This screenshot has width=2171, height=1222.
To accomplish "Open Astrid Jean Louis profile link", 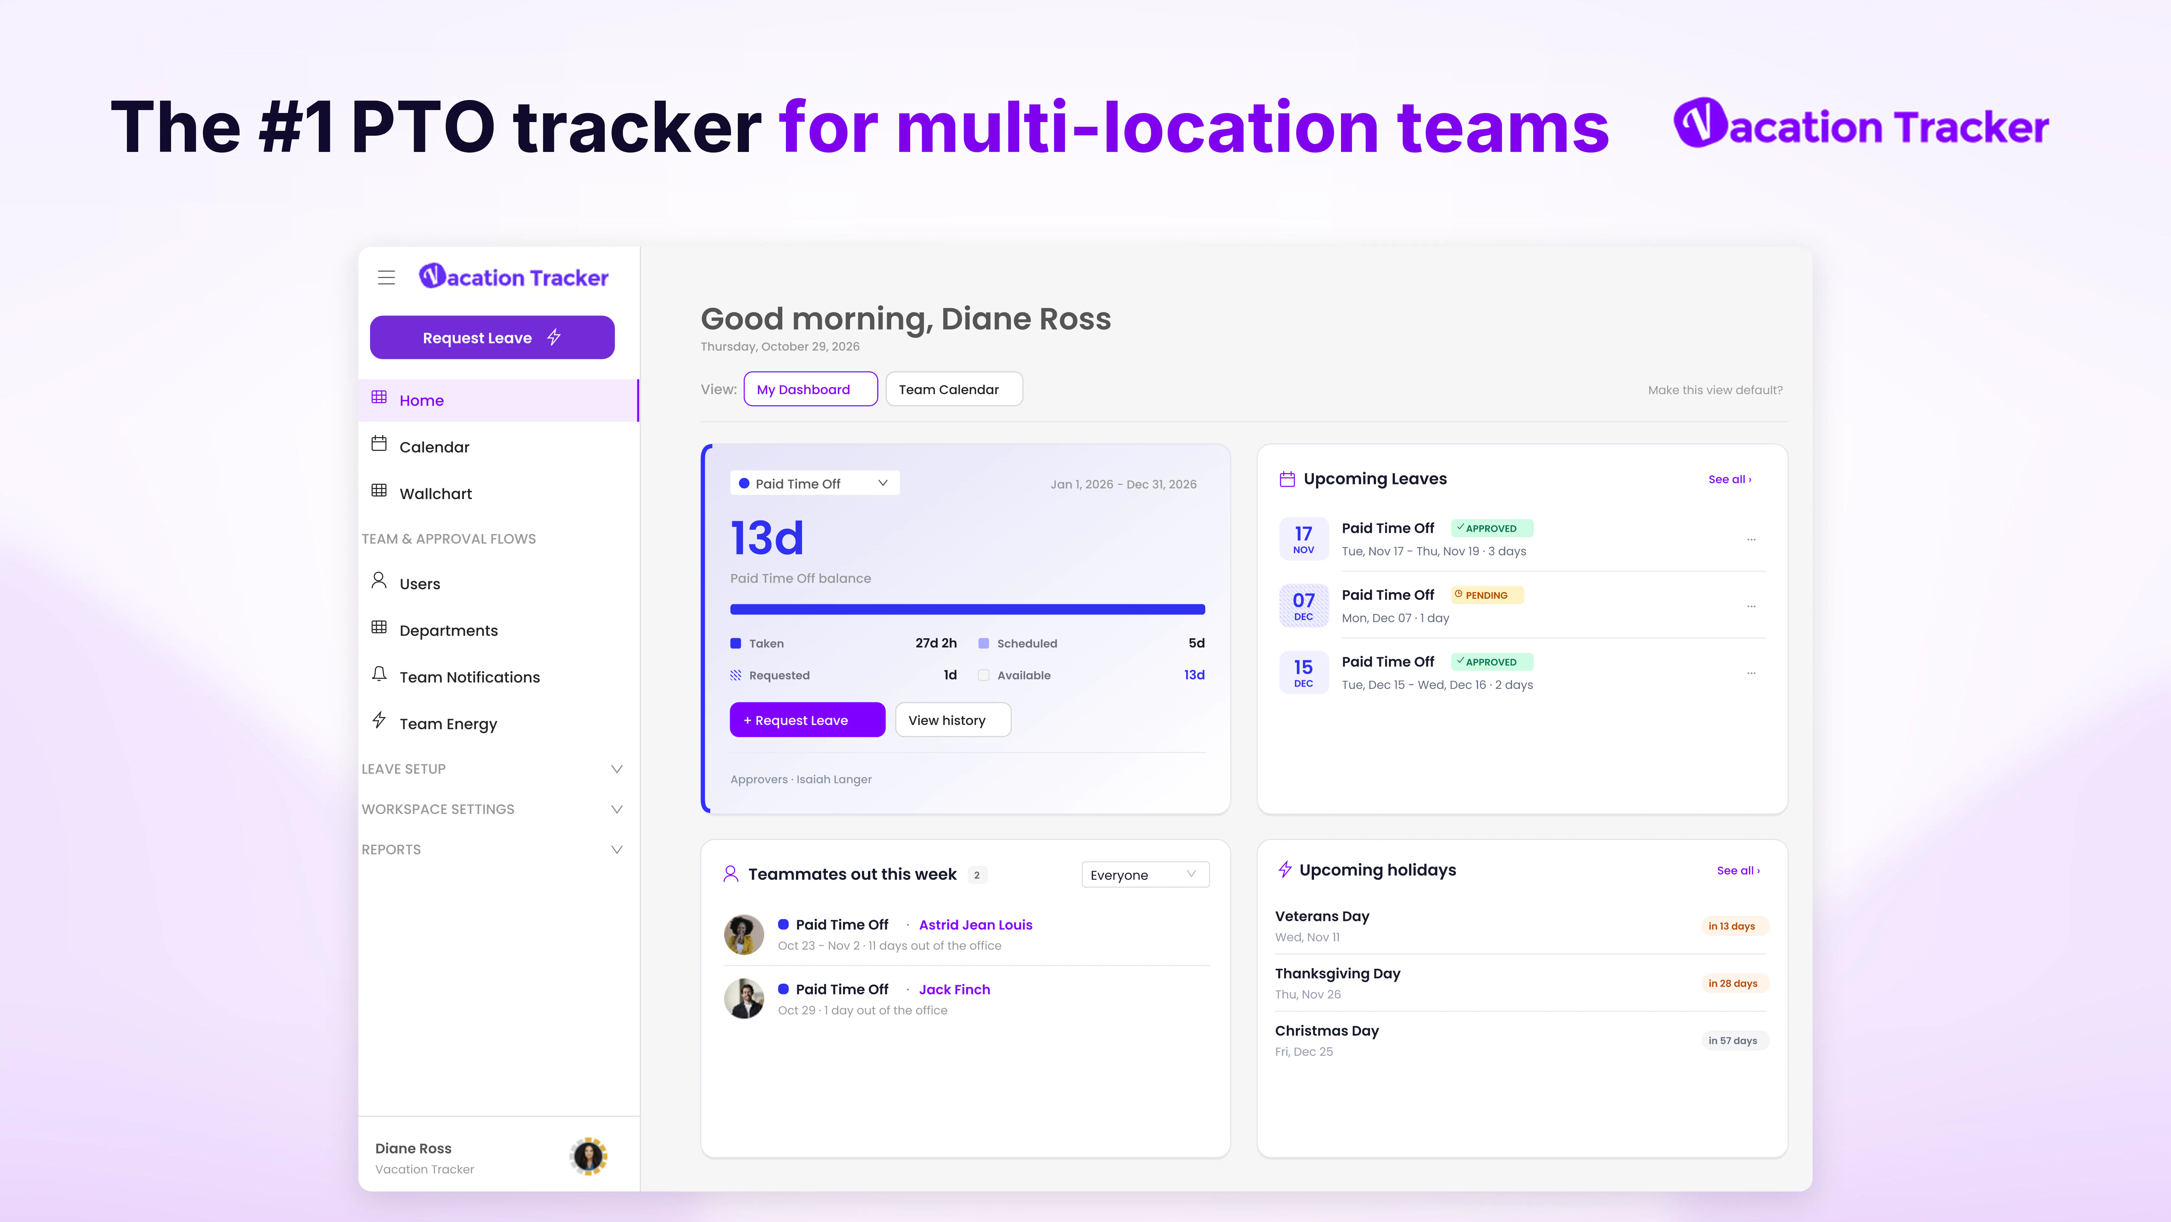I will (x=975, y=925).
